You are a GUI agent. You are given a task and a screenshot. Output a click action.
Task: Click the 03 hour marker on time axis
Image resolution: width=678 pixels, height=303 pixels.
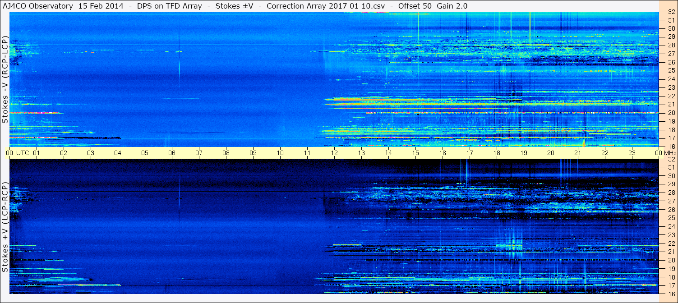click(x=91, y=153)
